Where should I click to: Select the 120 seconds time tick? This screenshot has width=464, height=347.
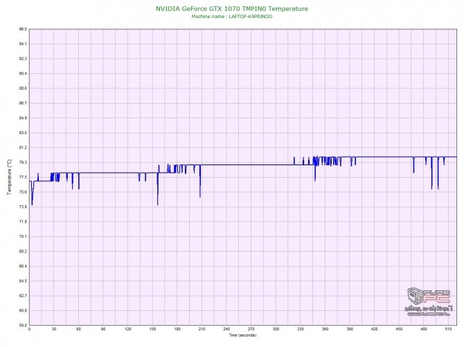128,329
